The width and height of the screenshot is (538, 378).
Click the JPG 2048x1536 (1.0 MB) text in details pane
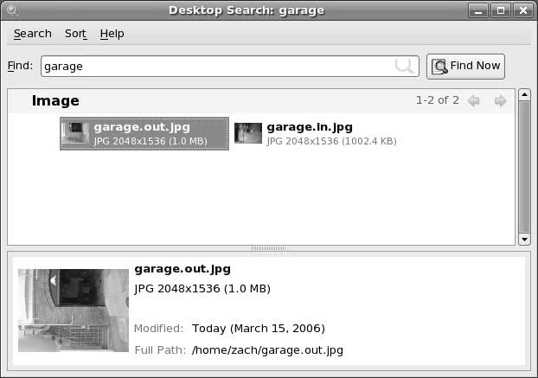202,289
